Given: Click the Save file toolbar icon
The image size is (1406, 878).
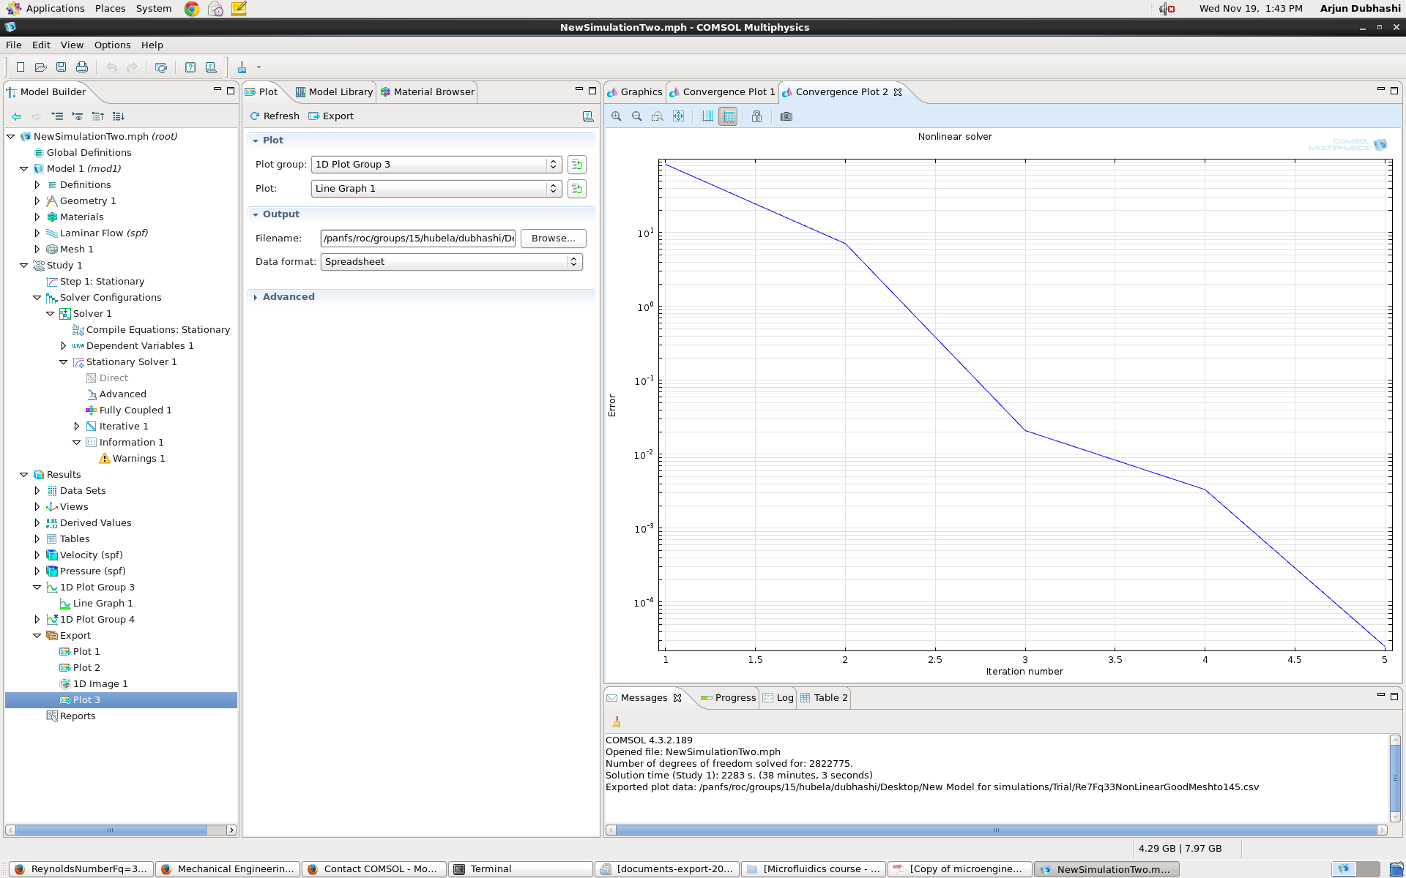Looking at the screenshot, I should (x=62, y=67).
